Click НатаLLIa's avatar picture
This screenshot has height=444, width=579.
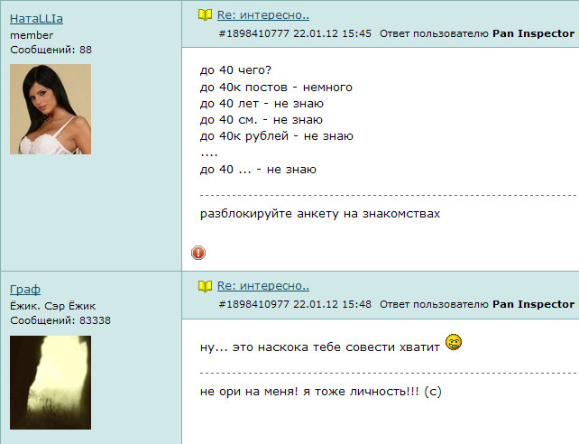(x=51, y=109)
